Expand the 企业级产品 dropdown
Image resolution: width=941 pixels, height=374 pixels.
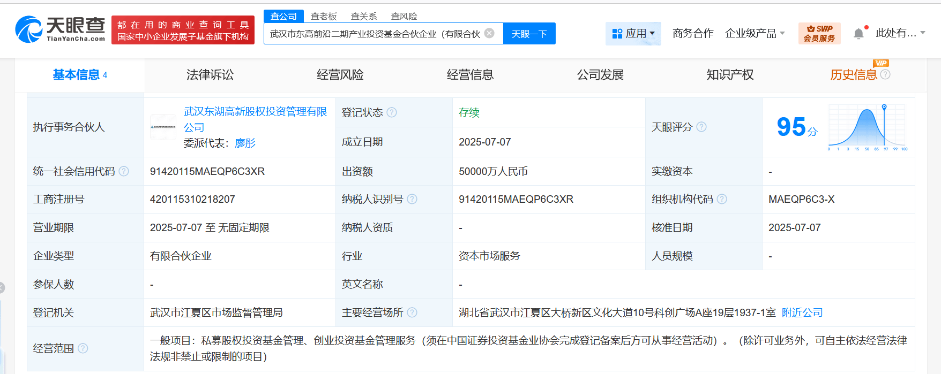tap(755, 33)
